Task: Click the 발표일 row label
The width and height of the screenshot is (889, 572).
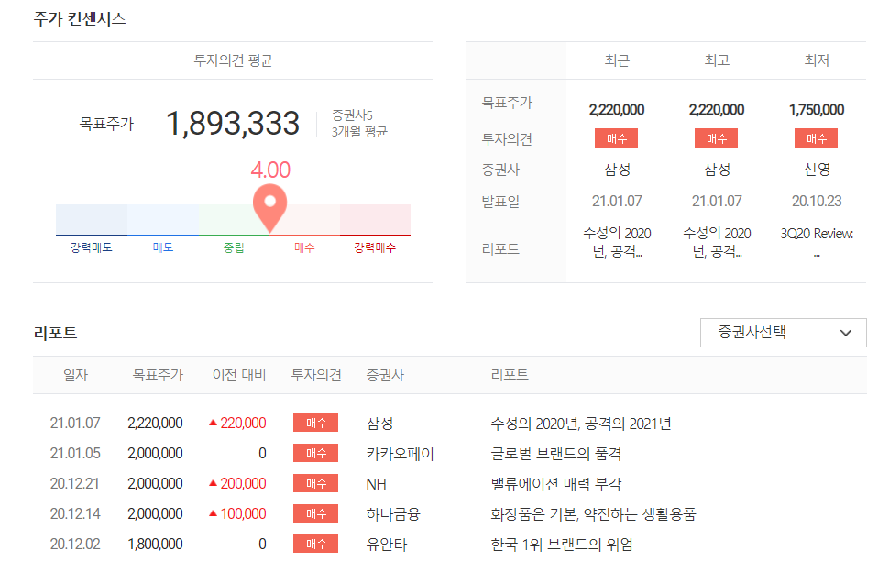Action: (500, 202)
